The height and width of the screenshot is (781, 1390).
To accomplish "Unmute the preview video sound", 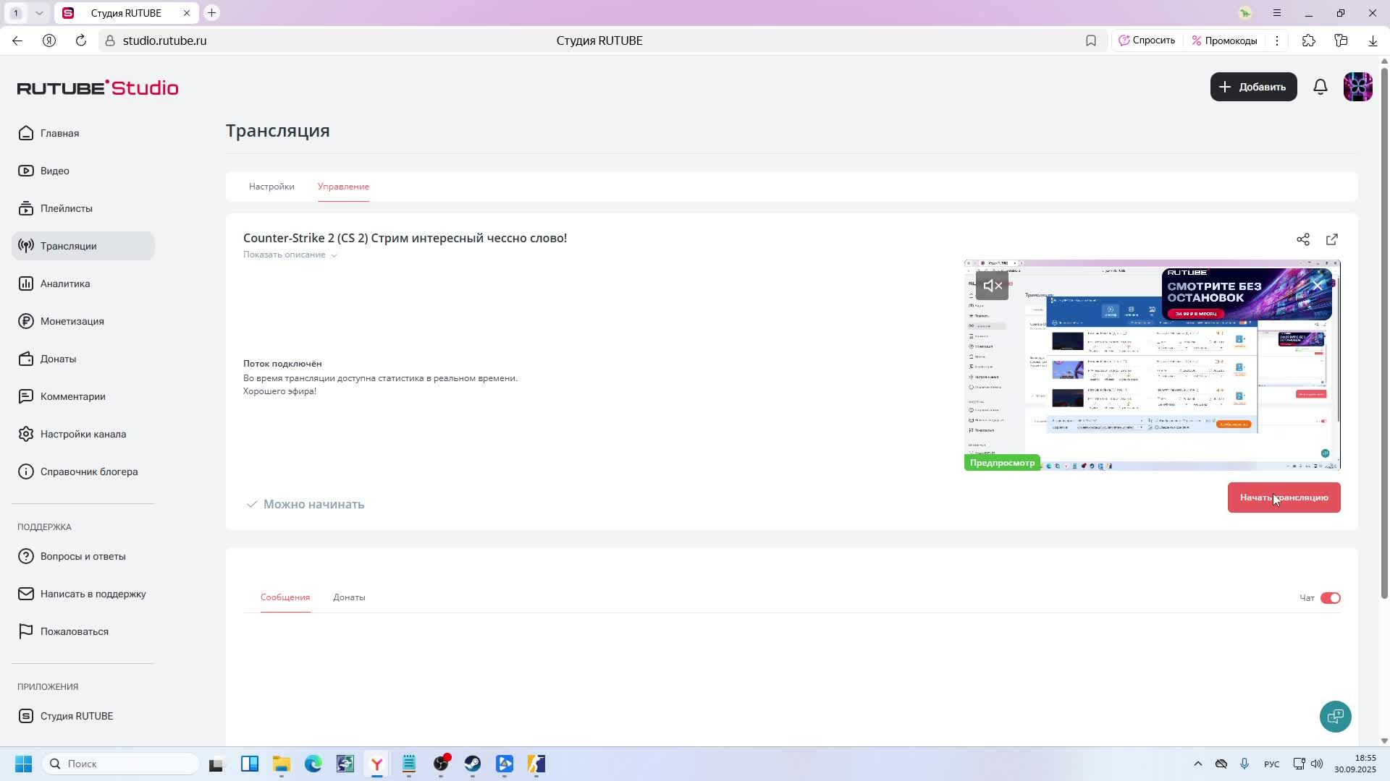I will pos(992,286).
